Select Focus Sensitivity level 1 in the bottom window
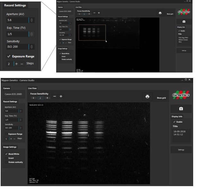This screenshot has height=189, width=197. pos(34,98)
